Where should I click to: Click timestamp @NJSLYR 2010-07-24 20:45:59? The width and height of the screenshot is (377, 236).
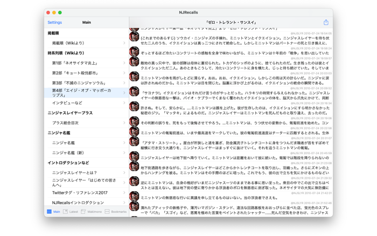click(x=311, y=153)
